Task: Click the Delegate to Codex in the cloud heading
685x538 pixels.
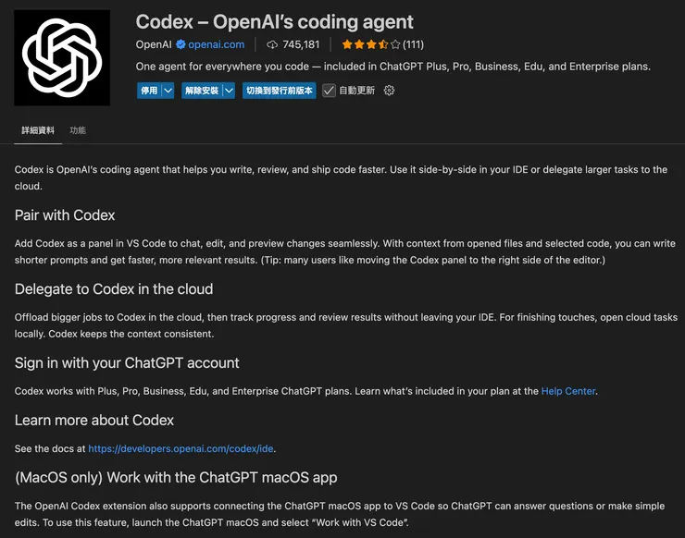Action: [114, 288]
